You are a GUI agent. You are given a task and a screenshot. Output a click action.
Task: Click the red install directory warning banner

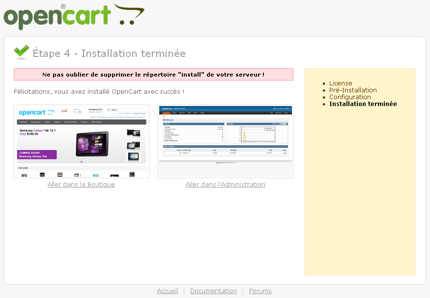(153, 75)
